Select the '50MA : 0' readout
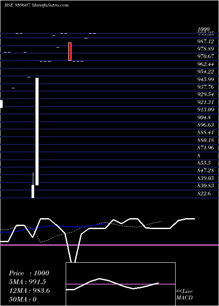Image resolution: width=219 pixels, height=306 pixels. point(23,299)
